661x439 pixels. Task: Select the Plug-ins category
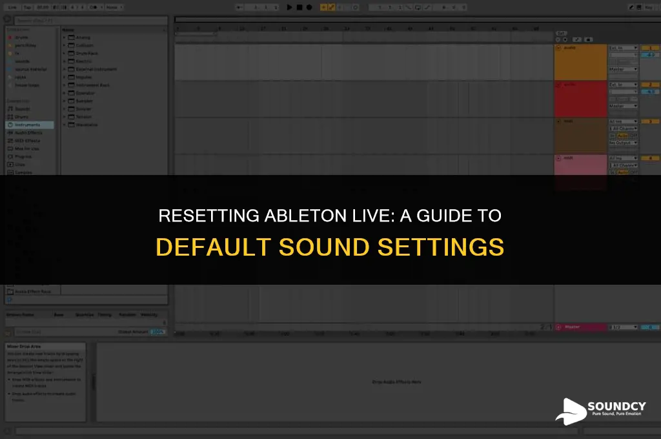[20, 156]
